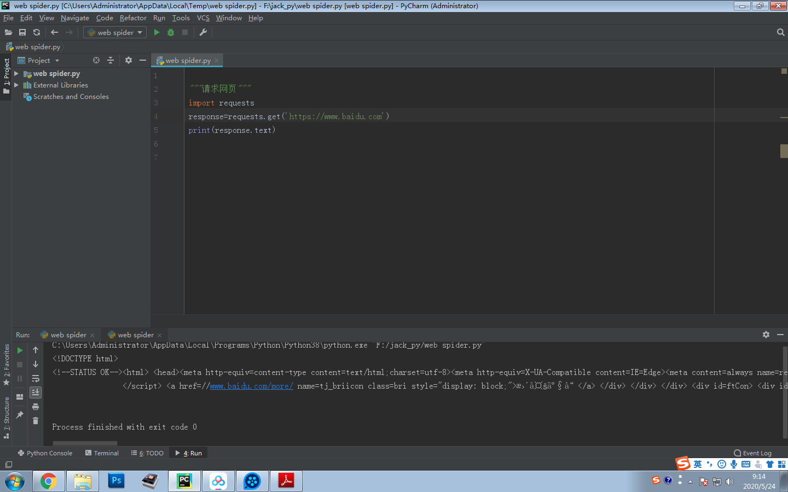Click the Run panel stop square
788x492 pixels.
coord(20,364)
